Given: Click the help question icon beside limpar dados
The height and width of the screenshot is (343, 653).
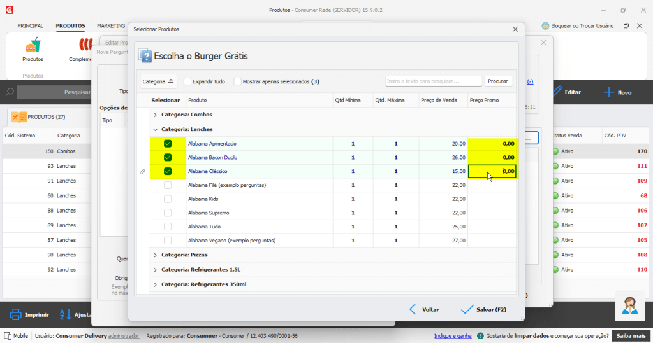Looking at the screenshot, I should [x=480, y=336].
